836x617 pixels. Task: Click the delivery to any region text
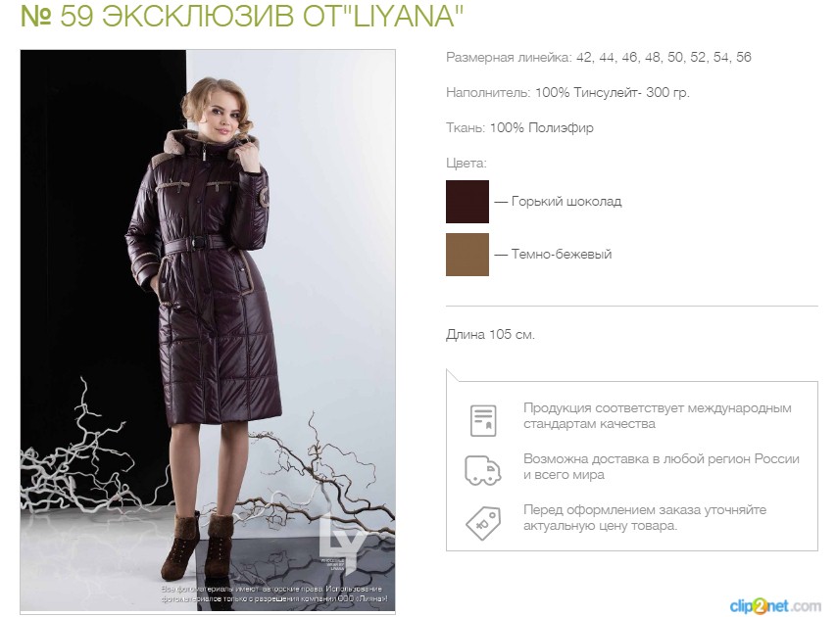click(662, 467)
